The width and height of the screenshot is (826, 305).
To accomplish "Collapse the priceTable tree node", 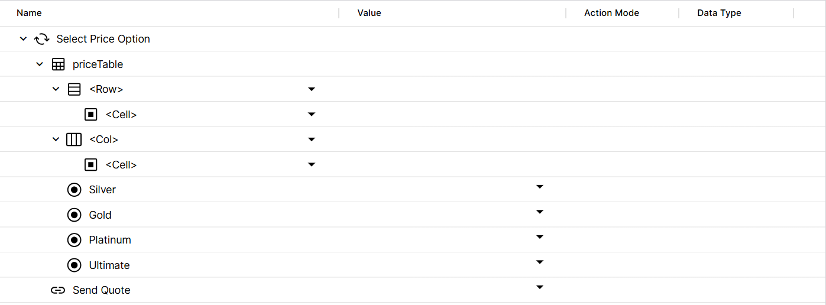I will [x=40, y=64].
